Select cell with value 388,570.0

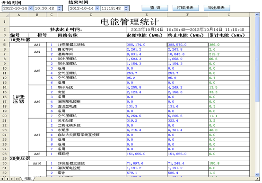pos(188,45)
